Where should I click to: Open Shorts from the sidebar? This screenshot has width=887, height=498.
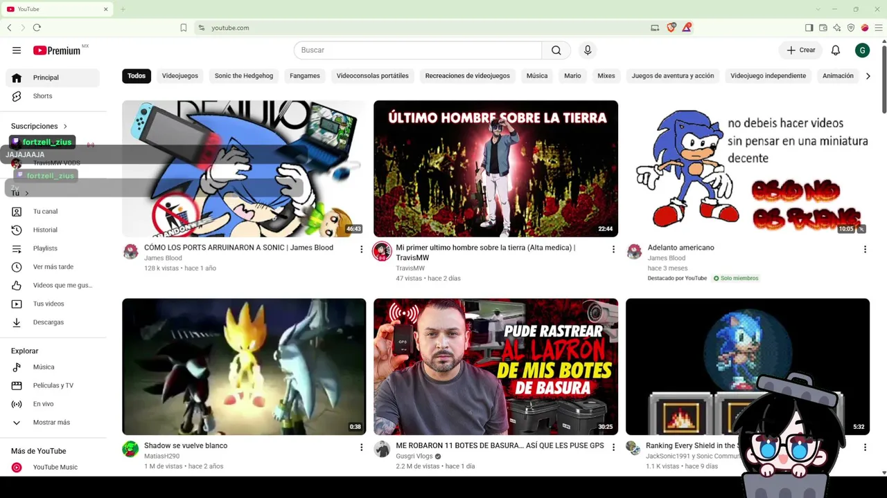53,96
